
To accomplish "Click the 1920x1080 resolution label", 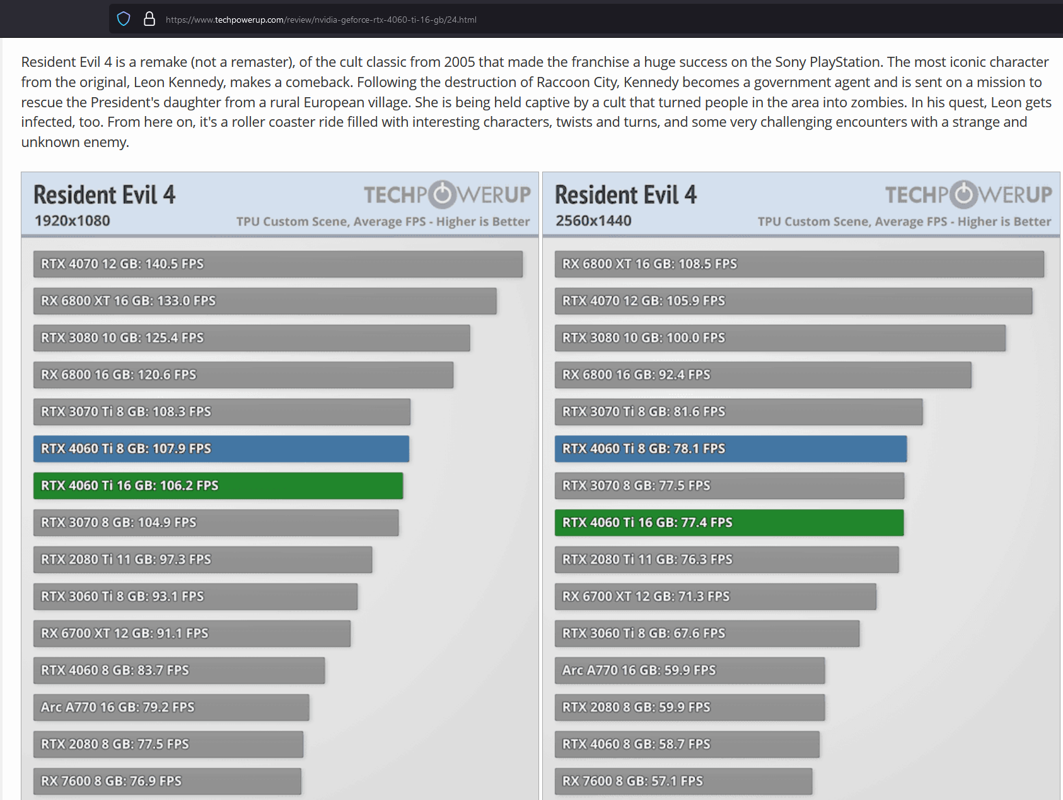I will [72, 221].
